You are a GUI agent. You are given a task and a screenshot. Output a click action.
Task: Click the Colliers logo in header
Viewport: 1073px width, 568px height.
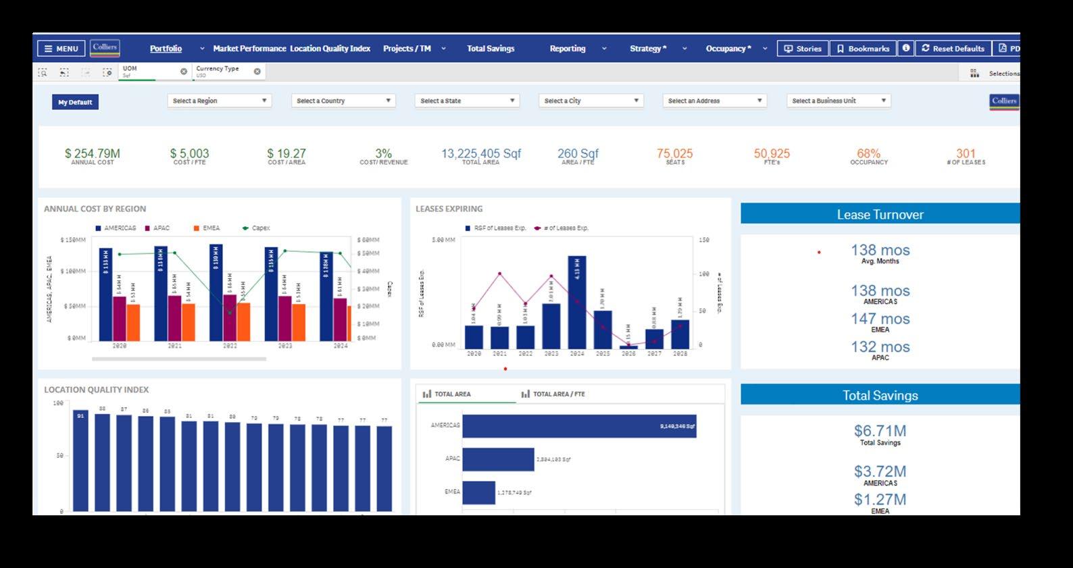105,48
